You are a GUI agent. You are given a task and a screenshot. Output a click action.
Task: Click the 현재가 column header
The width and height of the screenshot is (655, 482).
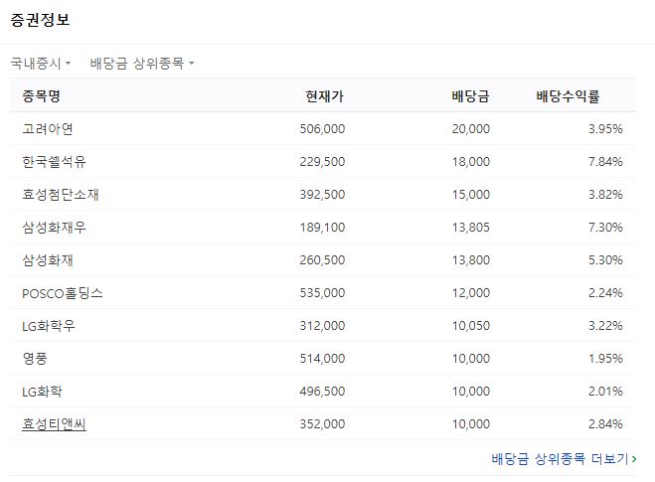click(x=325, y=96)
